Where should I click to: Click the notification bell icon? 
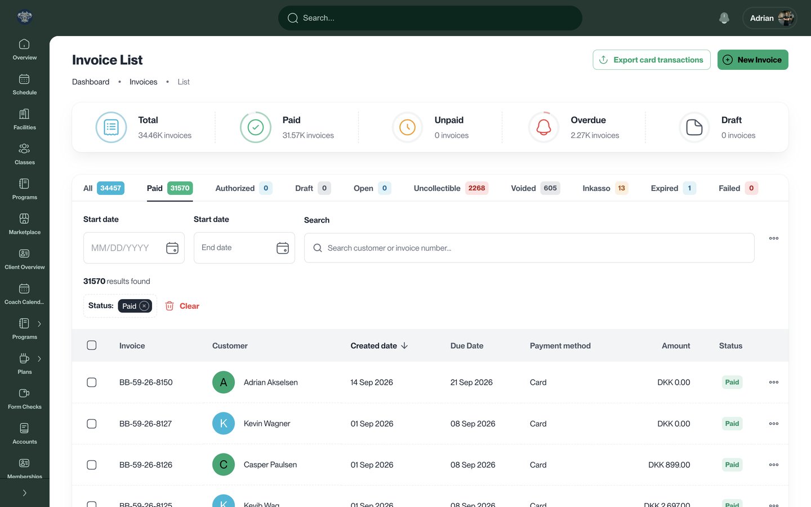click(x=724, y=18)
